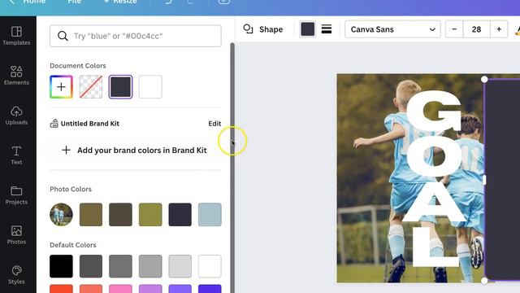Viewport: 520px width, 293px height.
Task: Open the Uploads sidebar panel
Action: (16, 116)
